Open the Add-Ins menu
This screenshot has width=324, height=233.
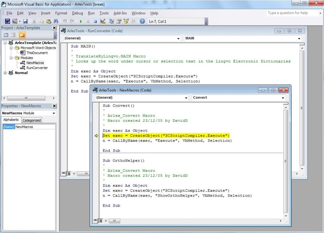120,13
